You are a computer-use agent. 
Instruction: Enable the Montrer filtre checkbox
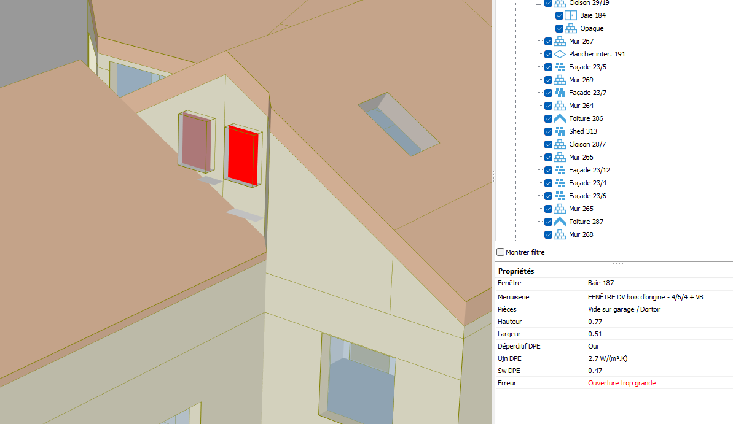501,252
